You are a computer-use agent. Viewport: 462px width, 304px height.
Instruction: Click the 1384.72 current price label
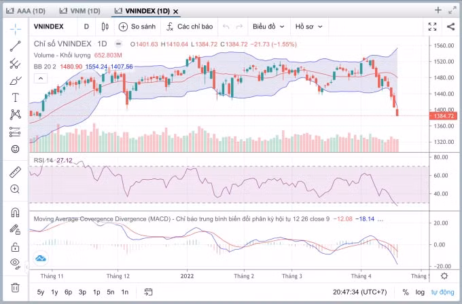point(444,116)
